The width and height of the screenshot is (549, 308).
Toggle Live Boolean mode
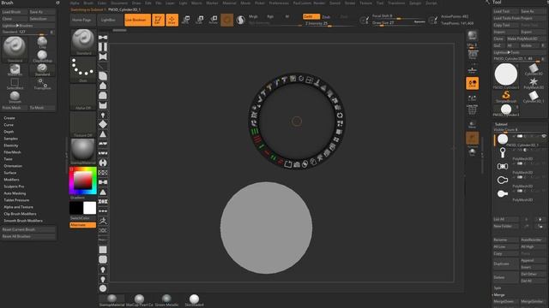click(137, 20)
